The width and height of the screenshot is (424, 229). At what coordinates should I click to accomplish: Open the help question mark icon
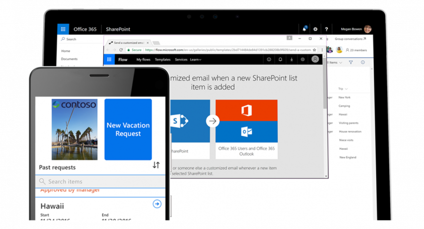(326, 29)
